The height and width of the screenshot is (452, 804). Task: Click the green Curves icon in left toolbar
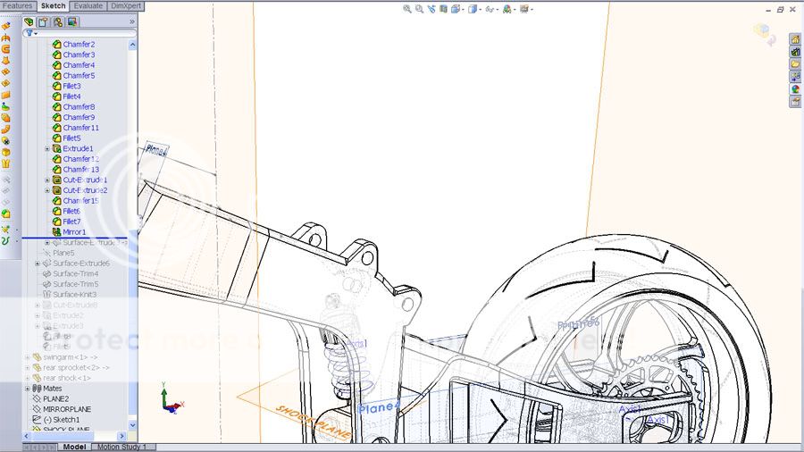click(x=5, y=241)
